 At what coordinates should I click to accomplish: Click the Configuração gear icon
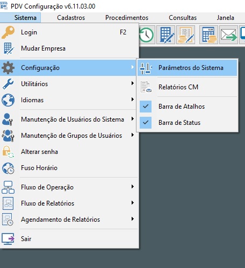tap(8, 68)
